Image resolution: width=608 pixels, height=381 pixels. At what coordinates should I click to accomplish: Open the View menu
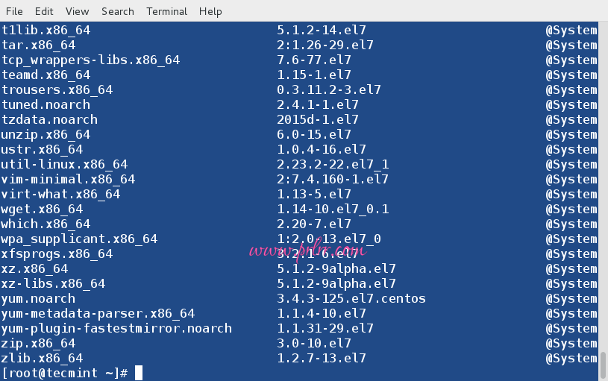77,11
